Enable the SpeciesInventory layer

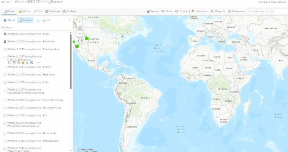click(5, 100)
